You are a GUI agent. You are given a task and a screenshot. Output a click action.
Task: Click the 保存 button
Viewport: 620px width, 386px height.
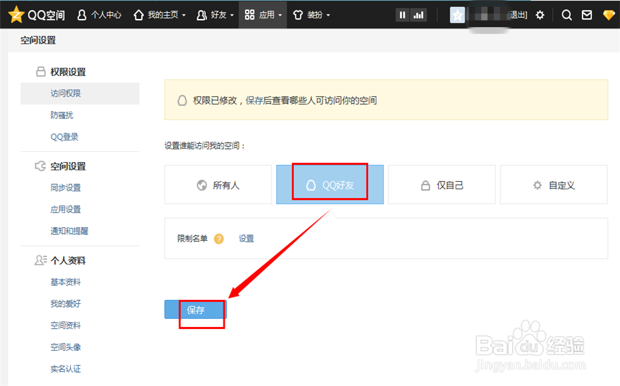(x=196, y=310)
